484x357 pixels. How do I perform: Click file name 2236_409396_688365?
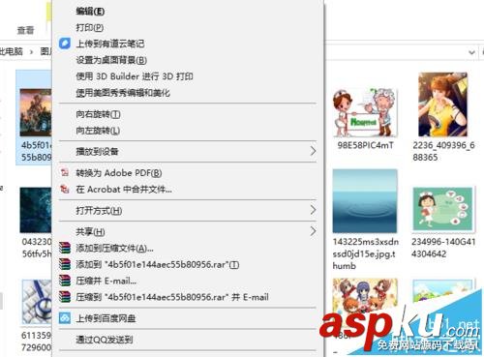click(443, 151)
